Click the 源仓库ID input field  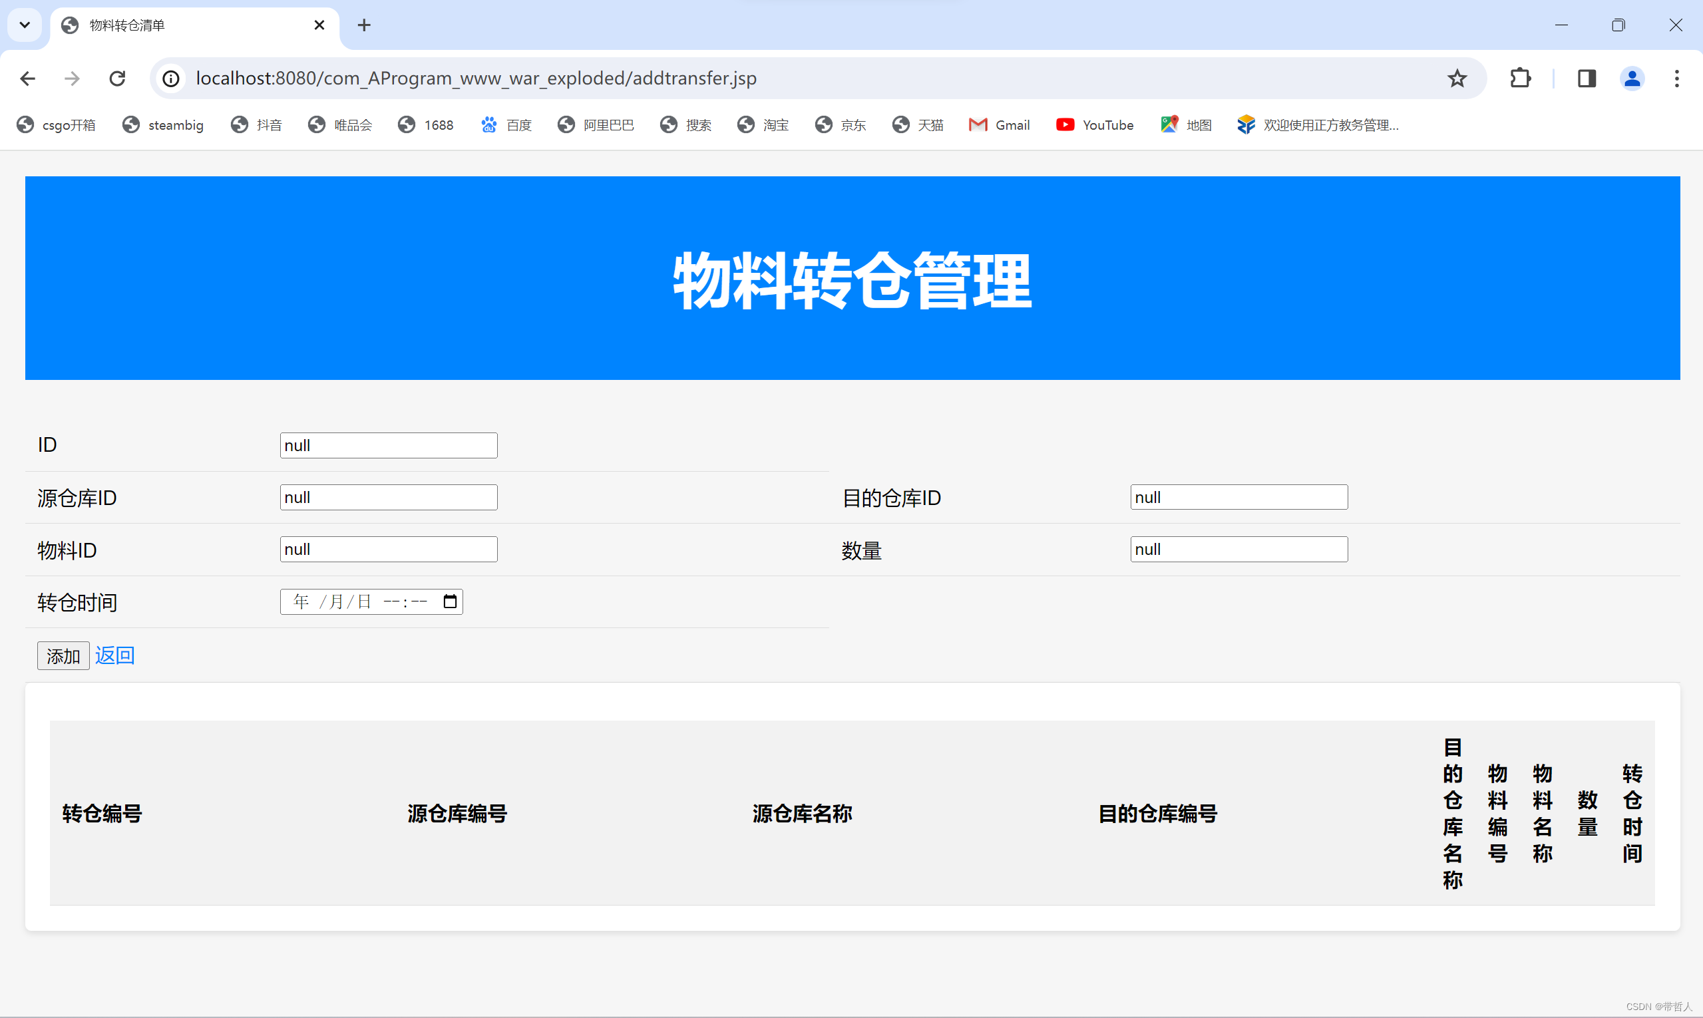point(389,497)
